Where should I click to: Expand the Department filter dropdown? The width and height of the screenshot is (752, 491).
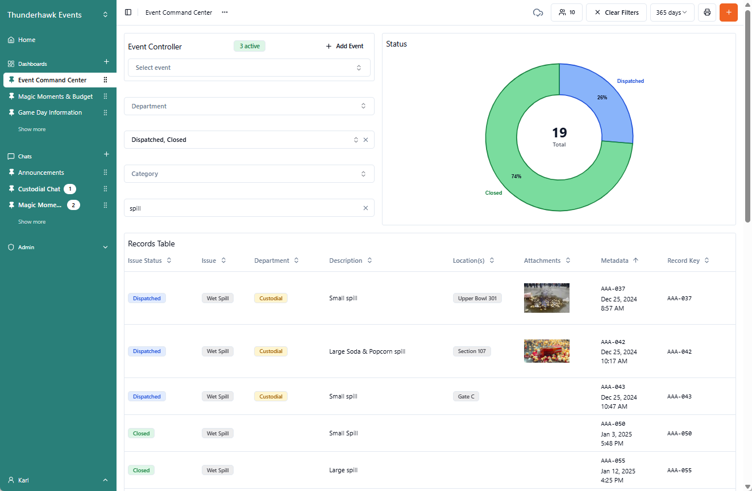coord(249,106)
